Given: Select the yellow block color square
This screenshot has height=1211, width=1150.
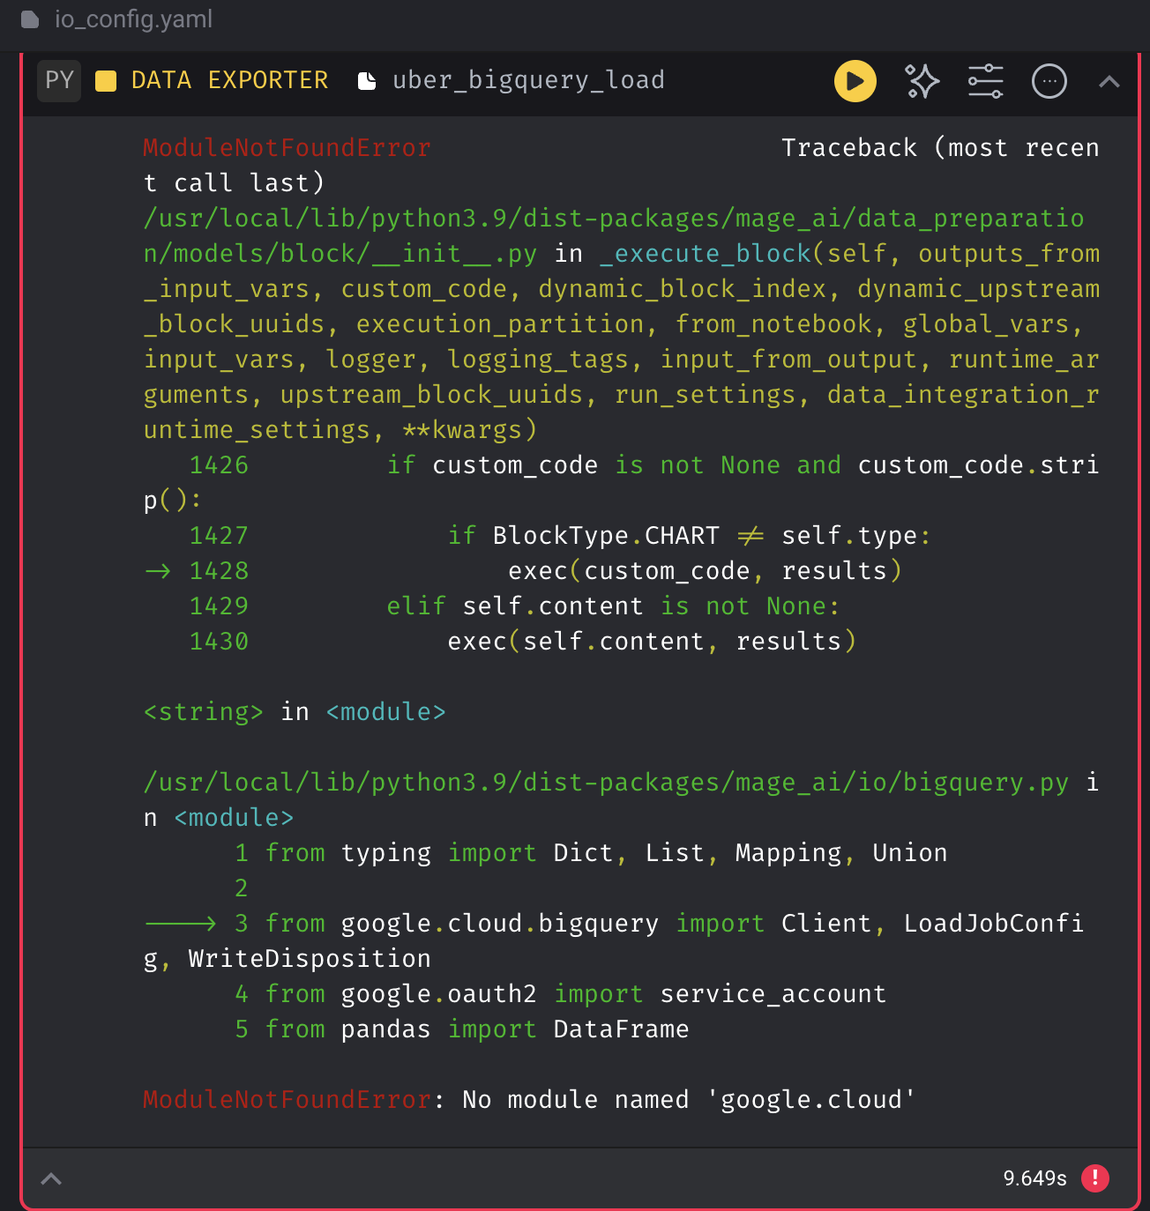Looking at the screenshot, I should coord(106,81).
